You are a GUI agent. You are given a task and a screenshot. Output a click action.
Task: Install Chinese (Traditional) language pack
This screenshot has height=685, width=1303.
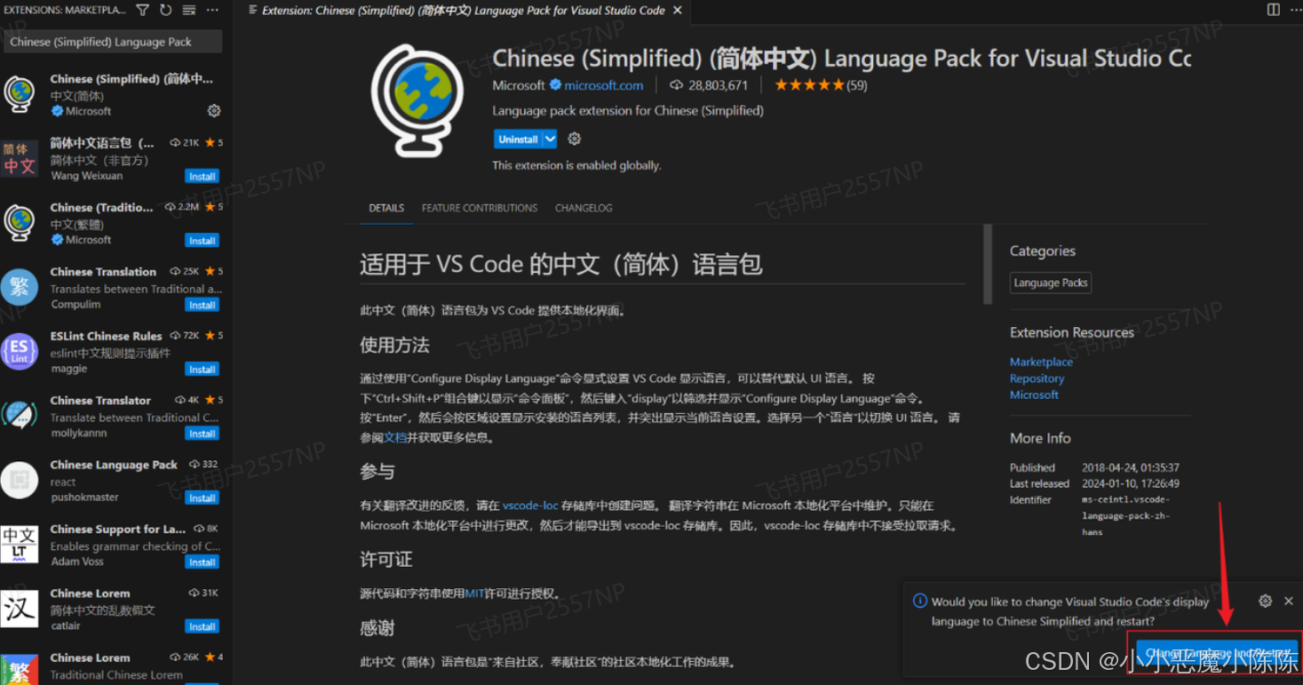click(x=203, y=241)
